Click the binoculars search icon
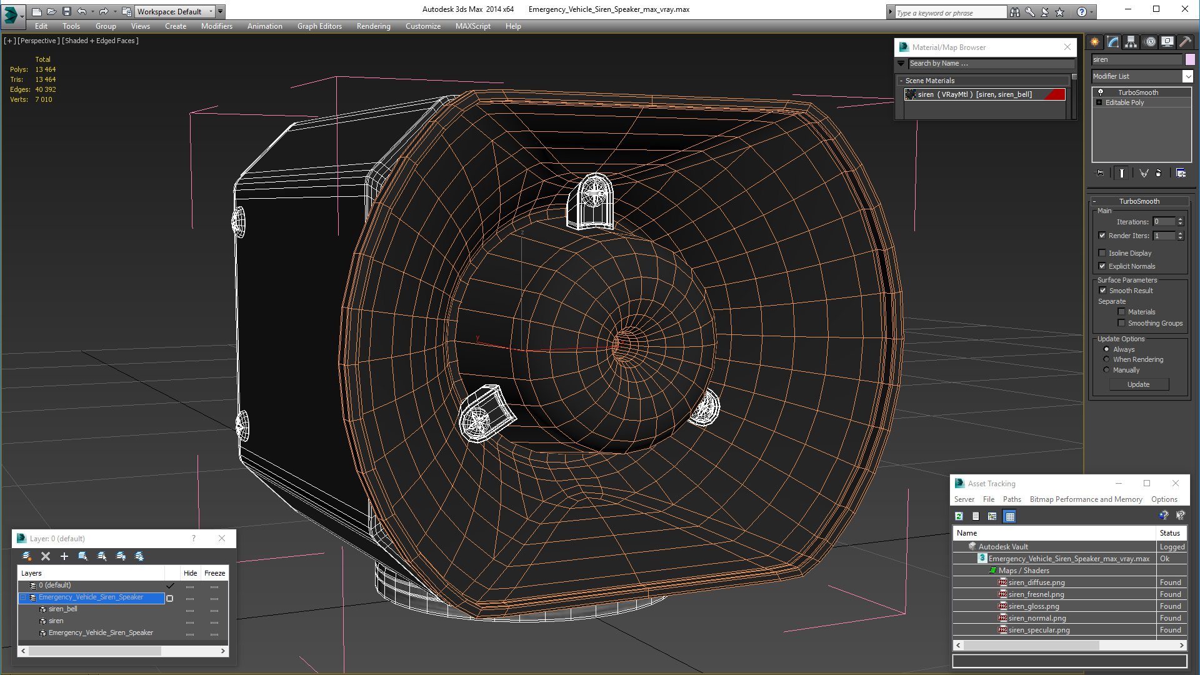Screen dimensions: 1200x675 [x=1014, y=12]
